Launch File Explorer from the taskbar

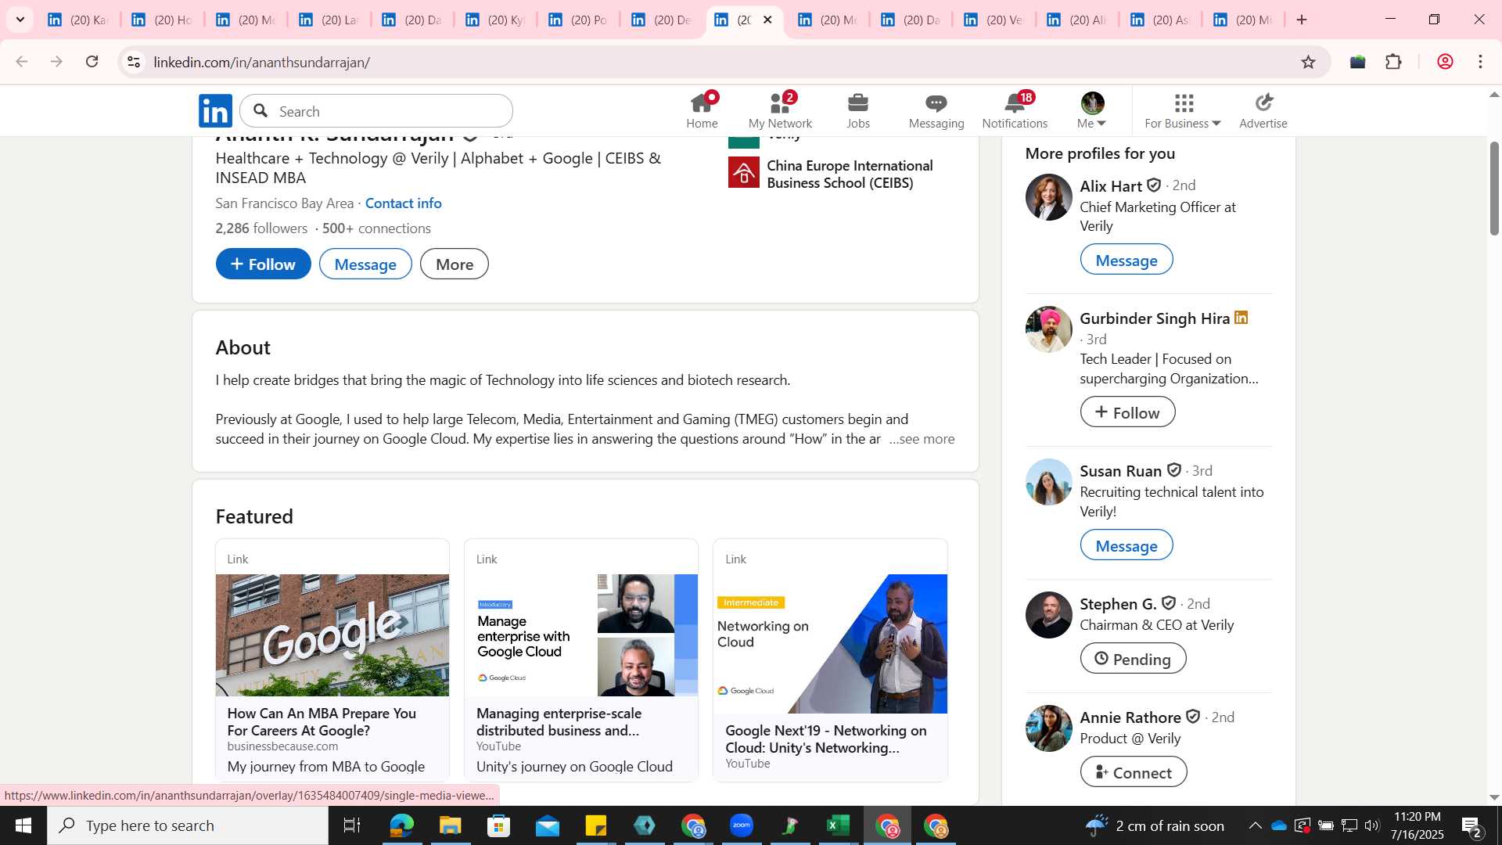[450, 825]
